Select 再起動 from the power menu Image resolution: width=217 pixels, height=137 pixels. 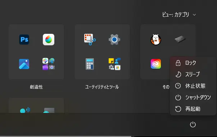tap(193, 109)
